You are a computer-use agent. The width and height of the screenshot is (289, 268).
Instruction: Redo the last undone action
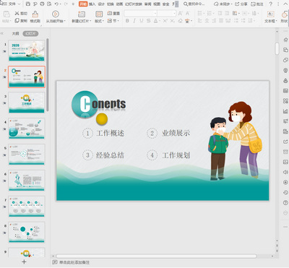[66, 4]
